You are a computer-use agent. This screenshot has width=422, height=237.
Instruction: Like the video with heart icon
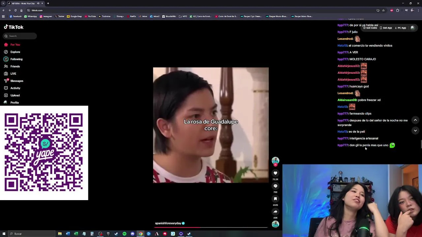275,173
